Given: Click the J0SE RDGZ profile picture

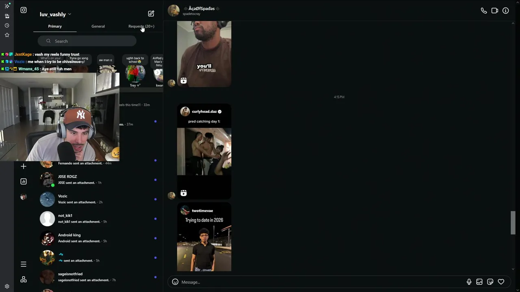Looking at the screenshot, I should coord(47,180).
